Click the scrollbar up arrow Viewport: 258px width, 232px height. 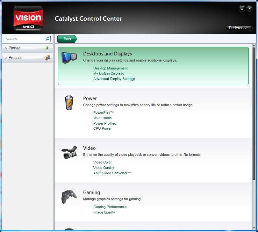coord(254,46)
